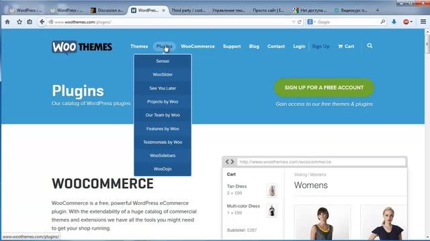Image resolution: width=430 pixels, height=241 pixels.
Task: Switch to the Third party / cust... tab
Action: pyautogui.click(x=188, y=11)
